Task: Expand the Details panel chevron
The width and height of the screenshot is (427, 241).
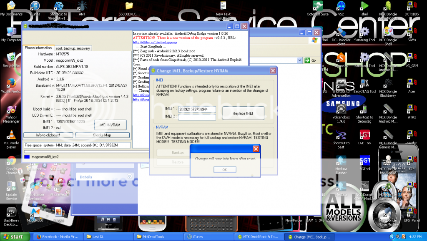Action: 129,177
